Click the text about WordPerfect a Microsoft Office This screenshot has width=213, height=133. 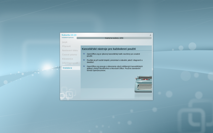(x=115, y=68)
